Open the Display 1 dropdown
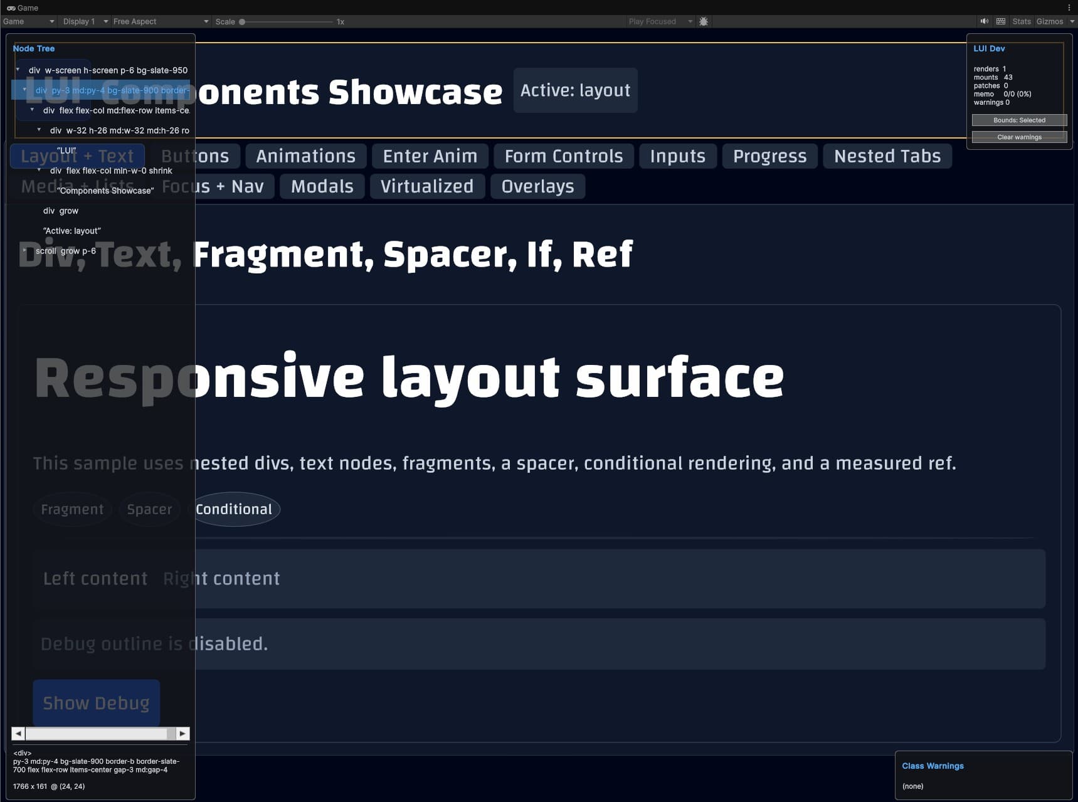 pos(85,21)
